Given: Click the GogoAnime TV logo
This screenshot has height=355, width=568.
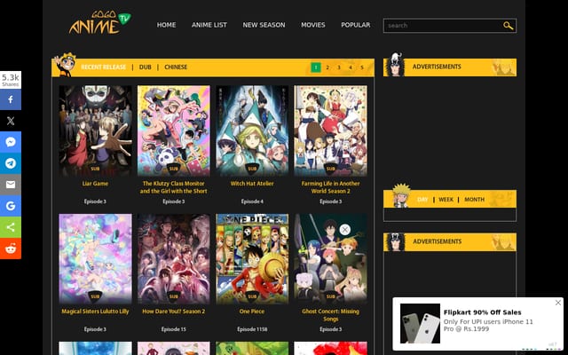Looking at the screenshot, I should point(100,22).
